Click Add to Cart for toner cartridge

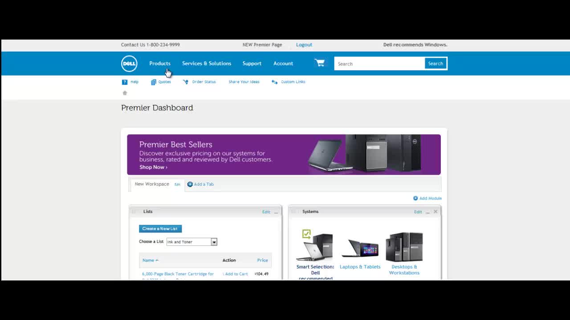point(236,274)
